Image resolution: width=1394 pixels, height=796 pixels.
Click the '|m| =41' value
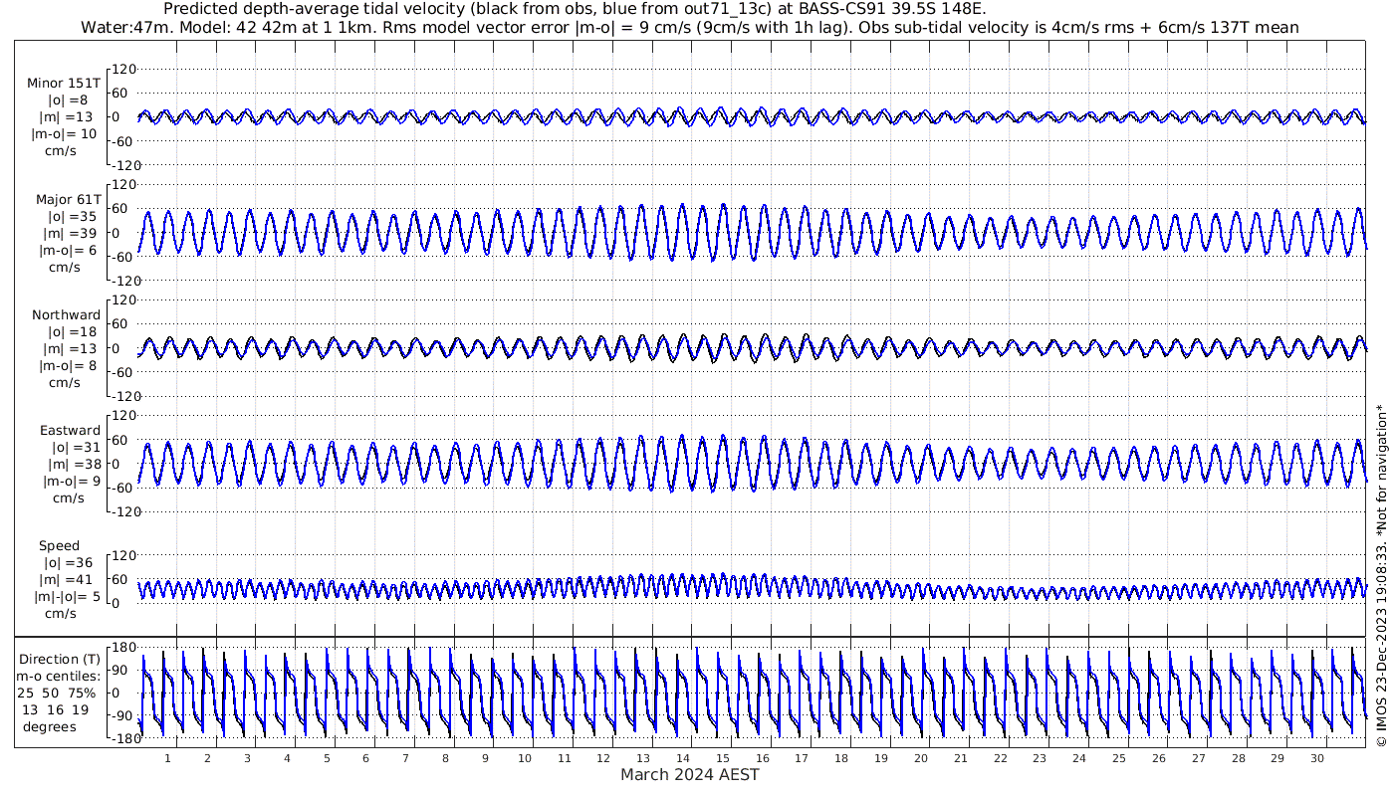coord(67,579)
